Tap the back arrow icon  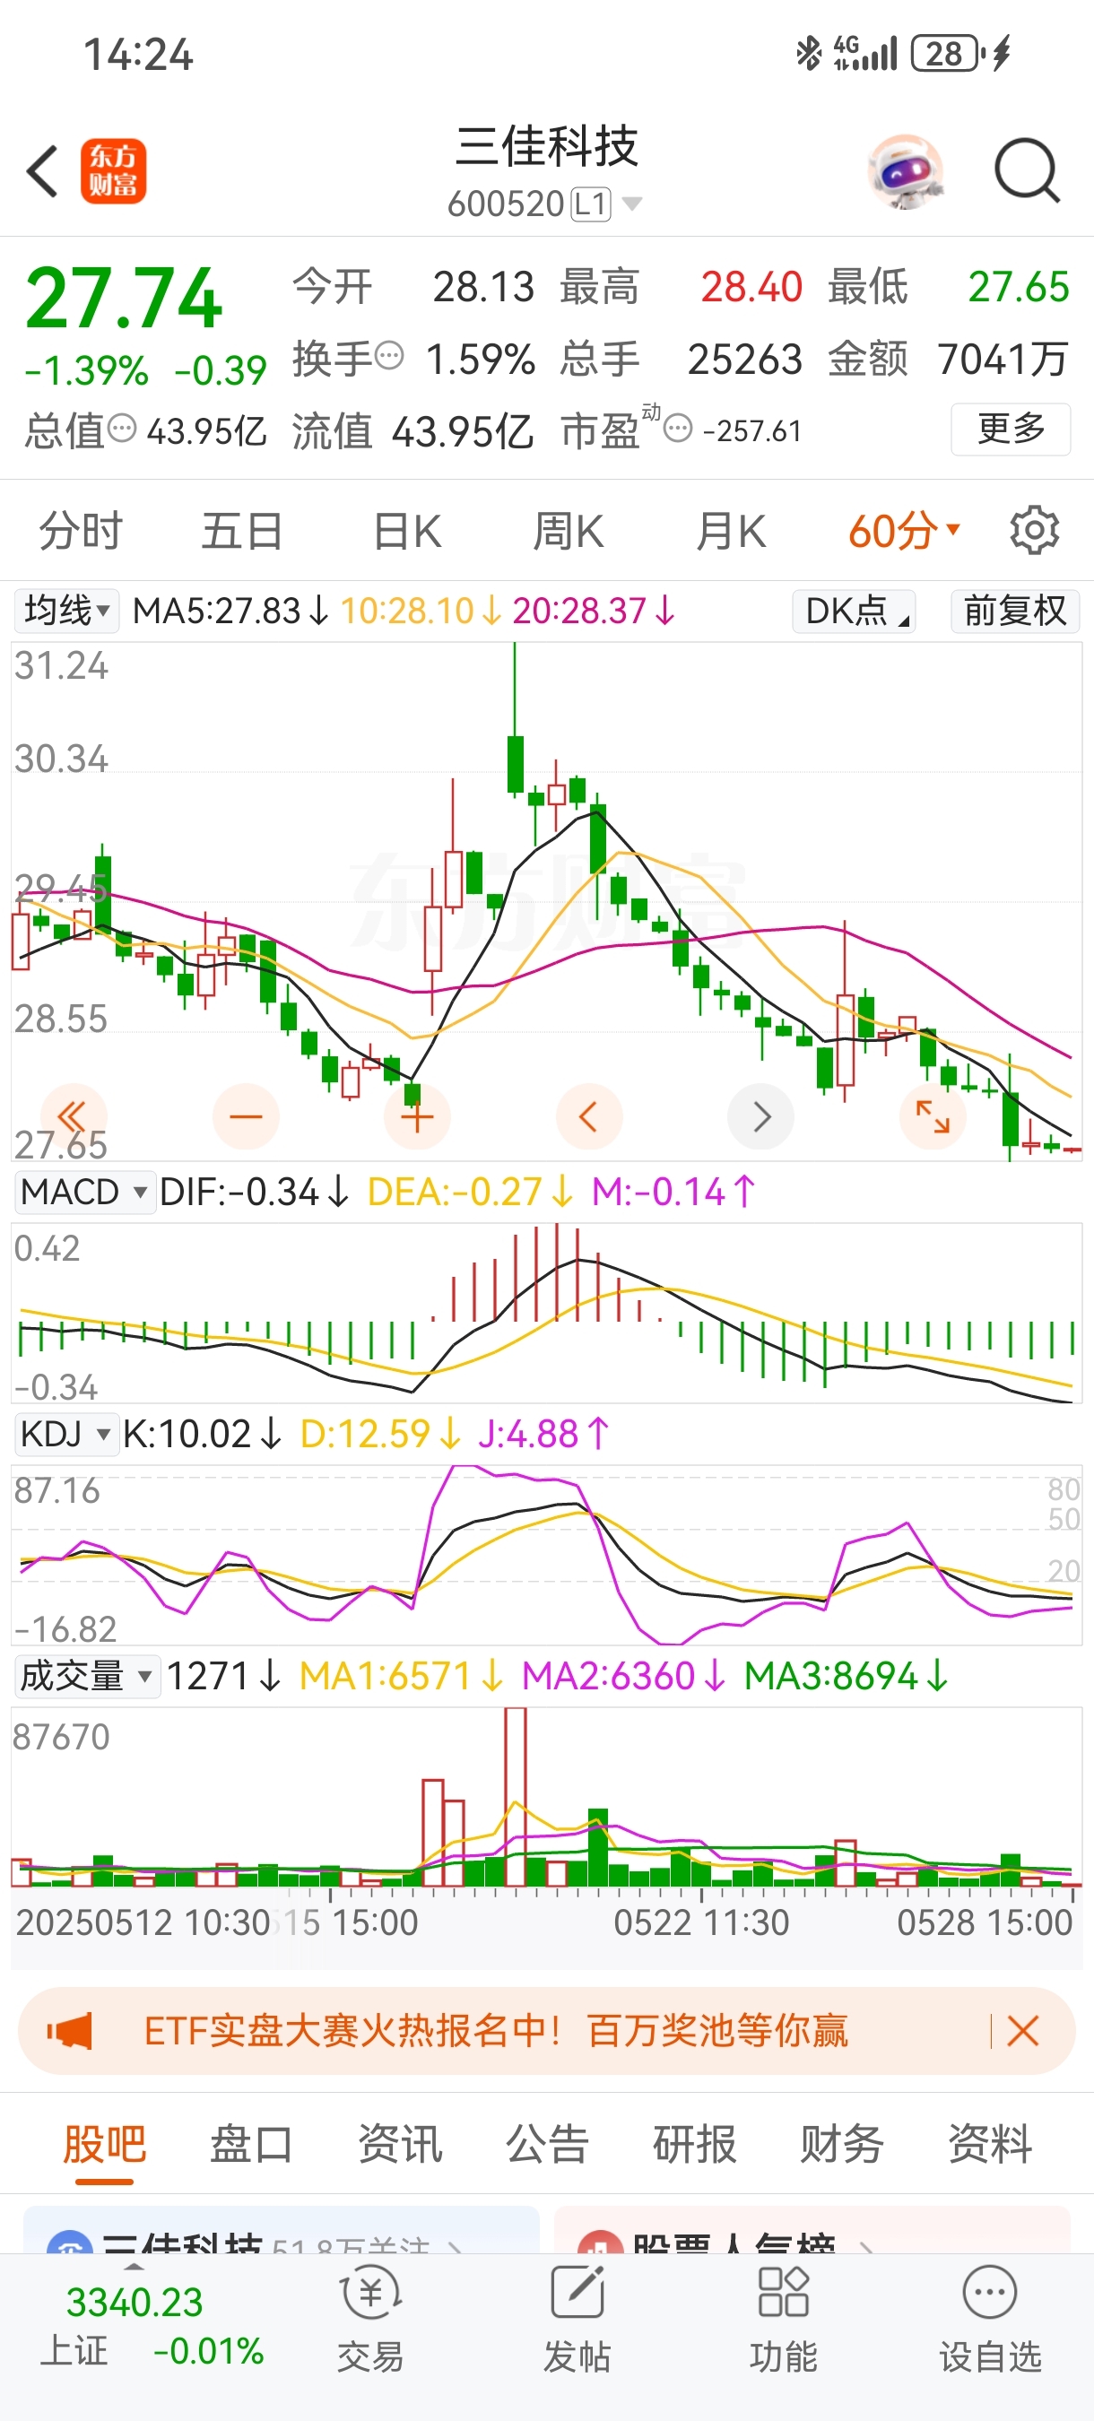42,171
